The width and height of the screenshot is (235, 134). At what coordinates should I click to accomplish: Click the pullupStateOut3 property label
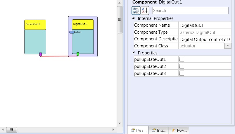pos(150,73)
